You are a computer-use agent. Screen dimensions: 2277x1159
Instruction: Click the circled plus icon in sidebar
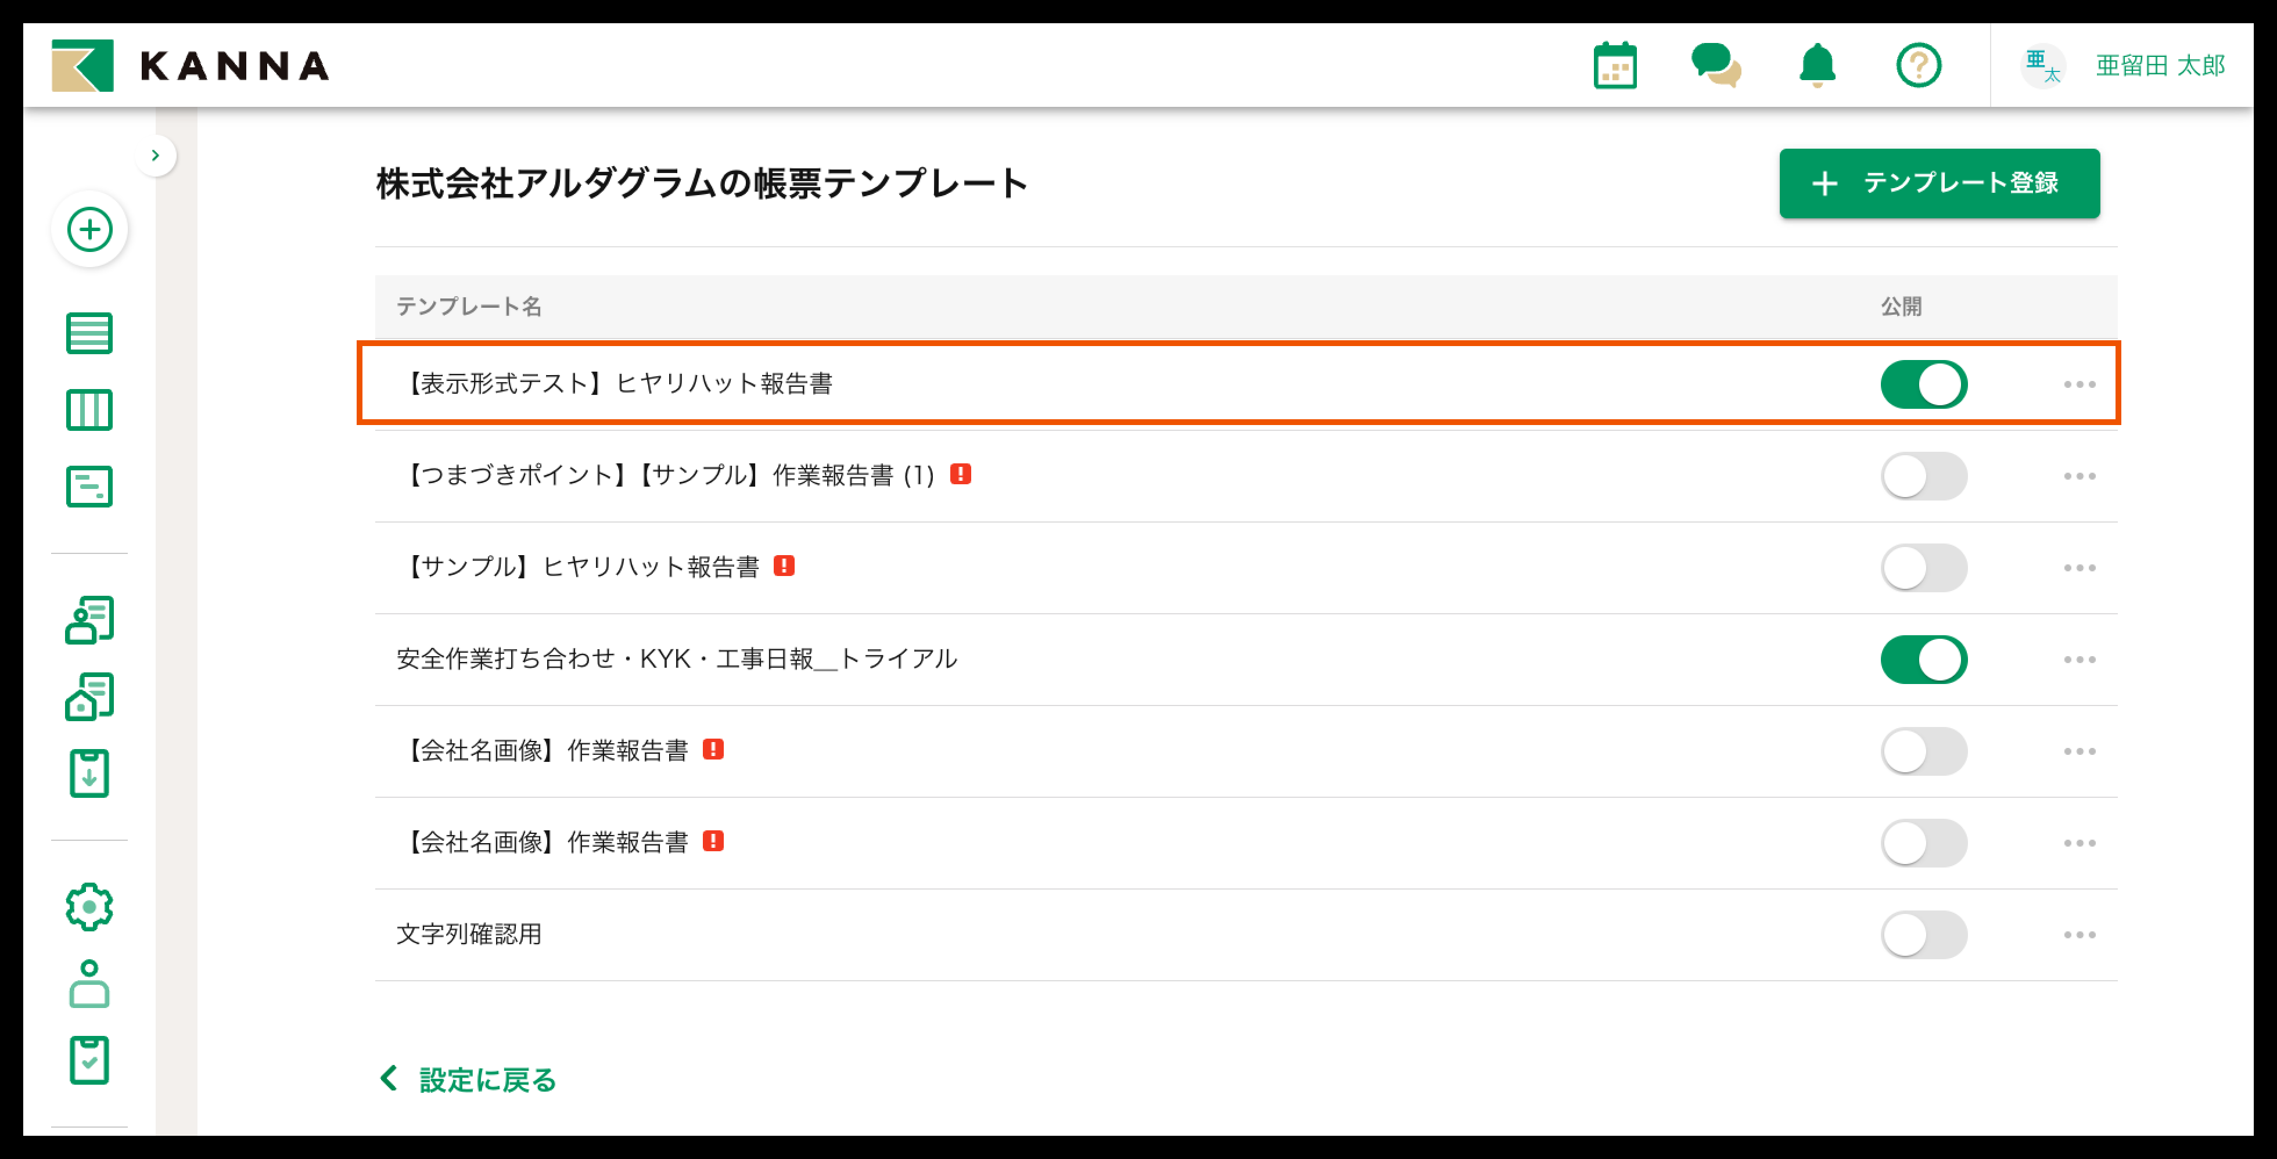click(x=89, y=230)
